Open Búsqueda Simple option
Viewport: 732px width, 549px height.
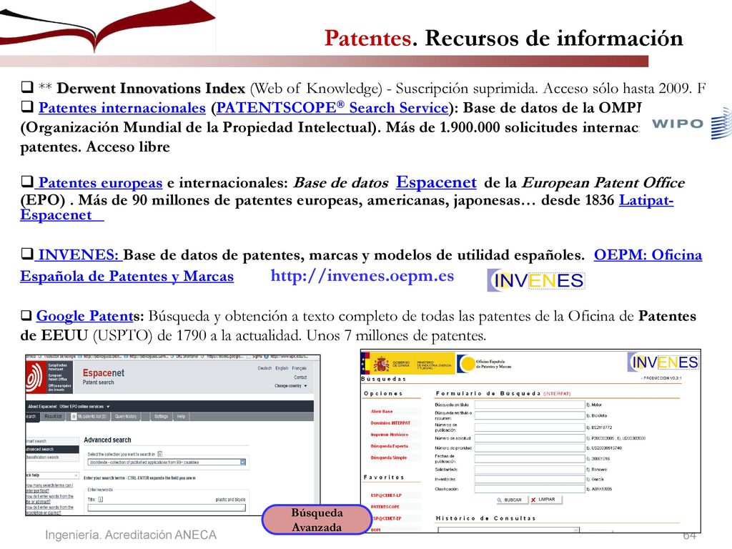pyautogui.click(x=388, y=458)
